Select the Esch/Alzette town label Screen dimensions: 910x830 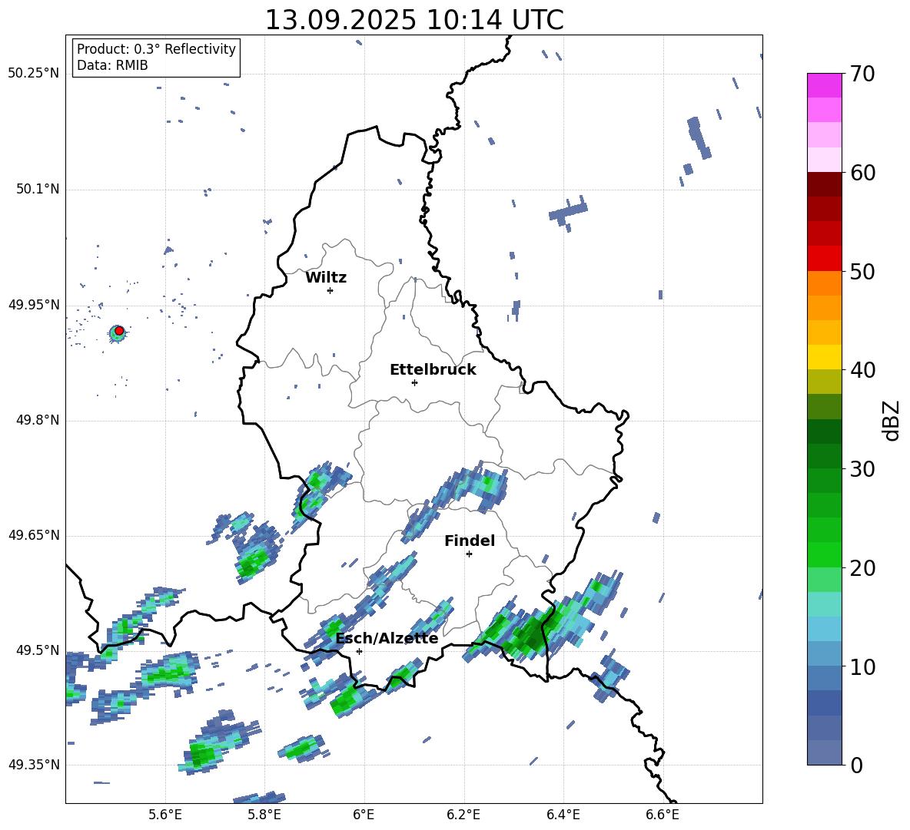click(x=387, y=638)
